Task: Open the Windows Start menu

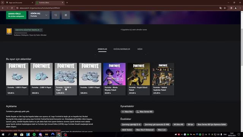Action: click(x=3, y=134)
